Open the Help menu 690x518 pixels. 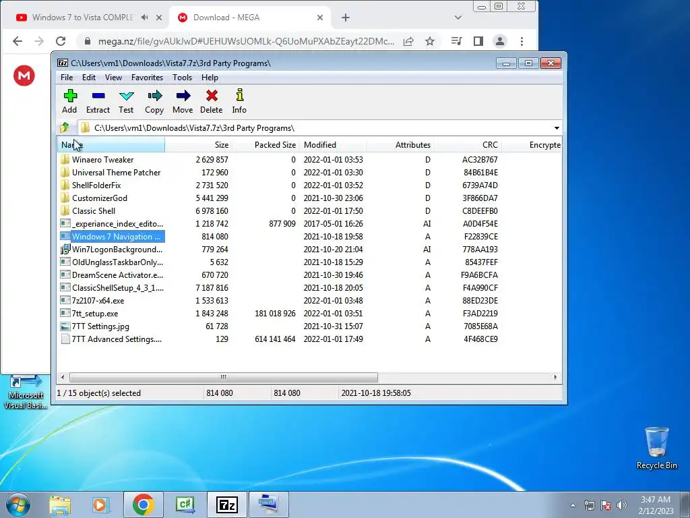click(210, 78)
